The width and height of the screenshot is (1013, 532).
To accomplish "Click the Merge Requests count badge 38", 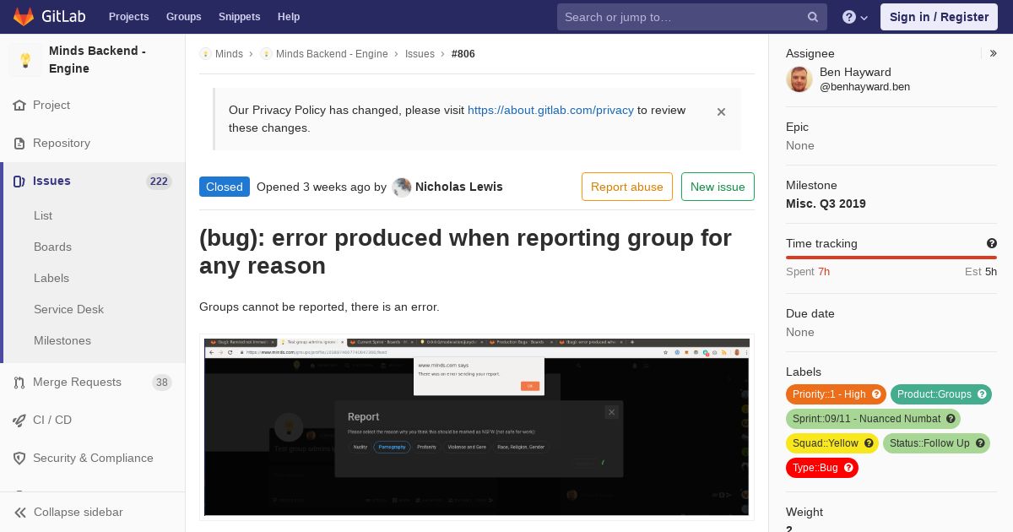I will point(162,383).
